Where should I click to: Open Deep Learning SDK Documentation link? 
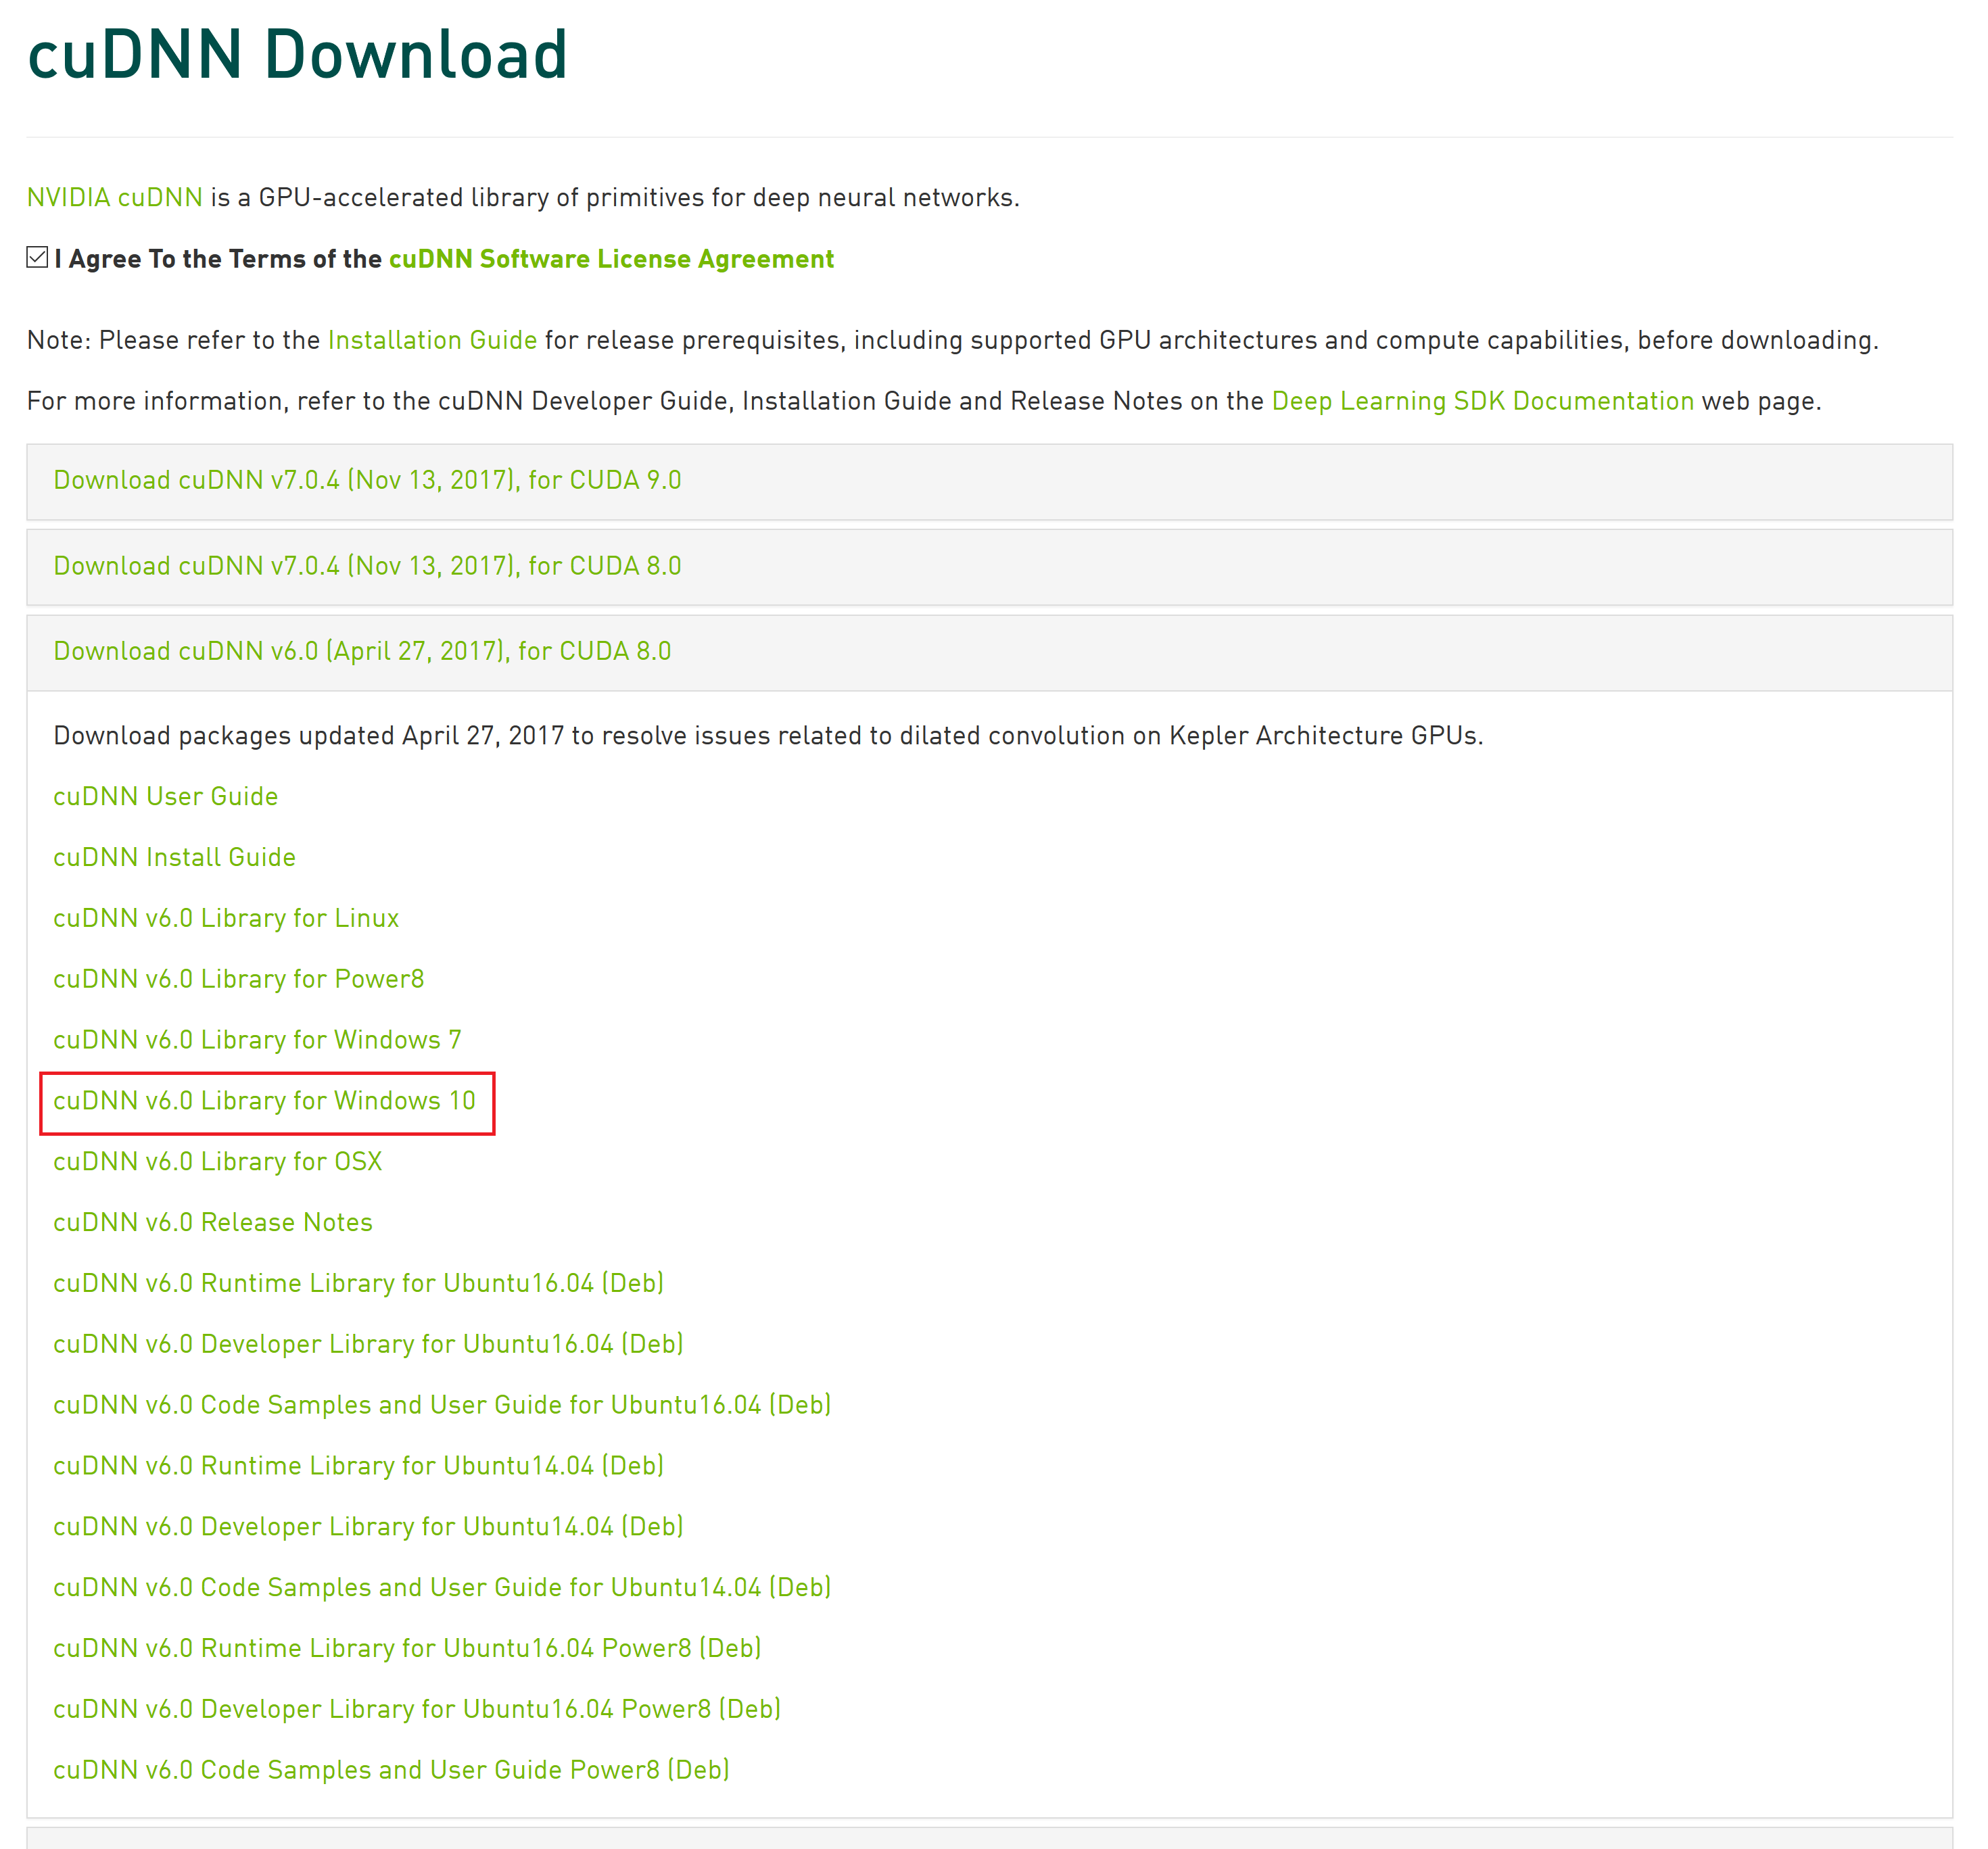(x=1482, y=401)
